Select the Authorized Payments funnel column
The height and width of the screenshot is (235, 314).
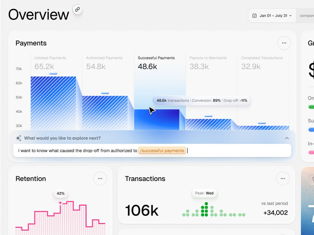pyautogui.click(x=108, y=91)
